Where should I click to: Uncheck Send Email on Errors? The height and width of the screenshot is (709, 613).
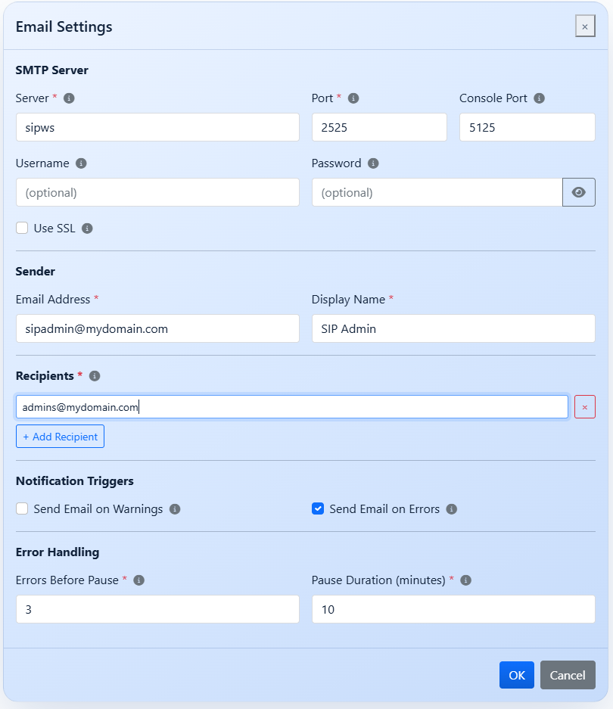click(318, 508)
